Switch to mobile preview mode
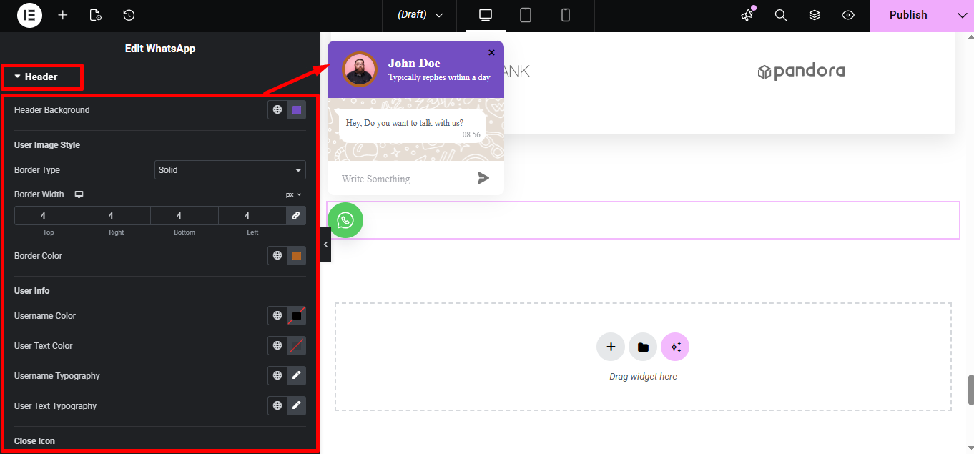974x454 pixels. [x=565, y=15]
